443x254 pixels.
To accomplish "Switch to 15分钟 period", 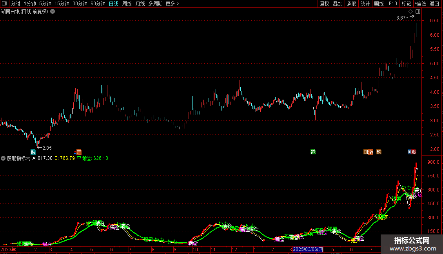I will pos(62,4).
